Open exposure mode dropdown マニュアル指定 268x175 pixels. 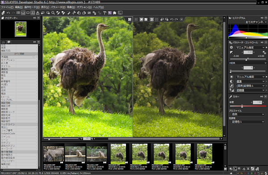(250, 47)
